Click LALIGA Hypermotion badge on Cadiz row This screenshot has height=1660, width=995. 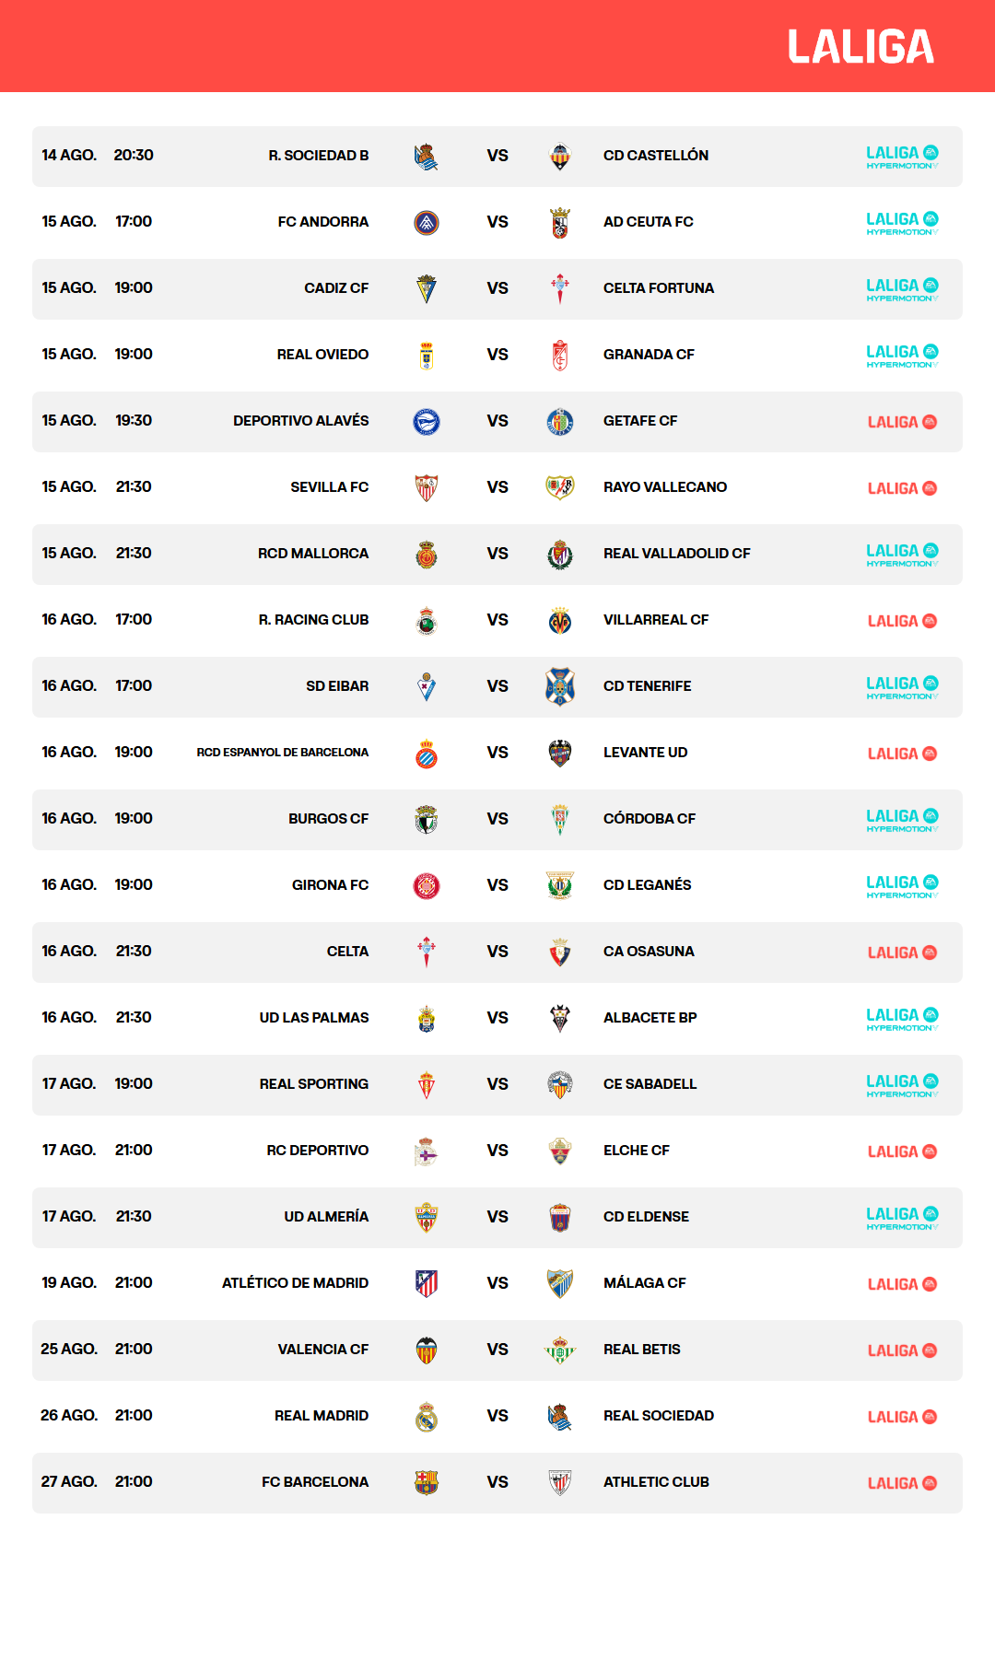(x=902, y=289)
